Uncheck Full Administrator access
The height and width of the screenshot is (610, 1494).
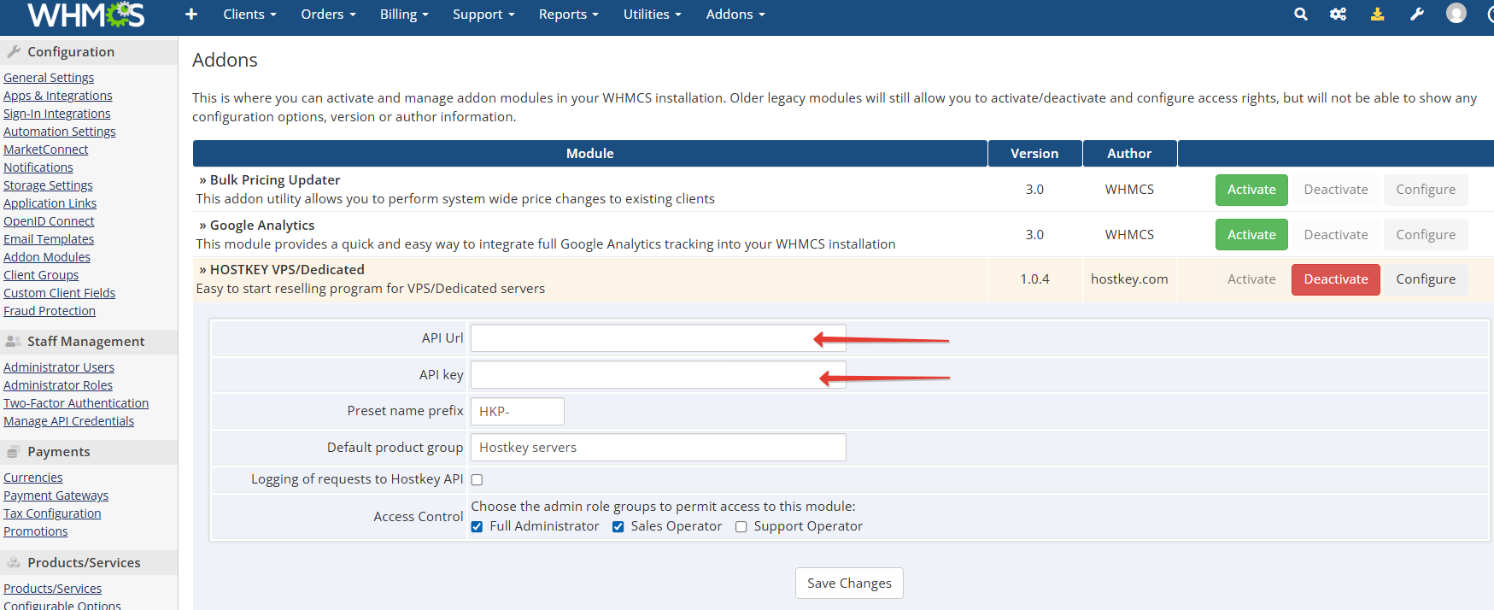pyautogui.click(x=477, y=527)
